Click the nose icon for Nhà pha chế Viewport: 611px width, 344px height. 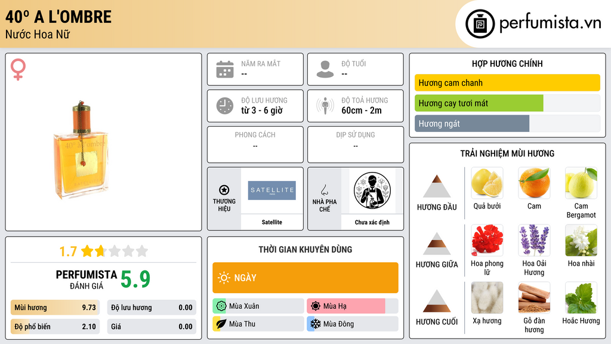pos(324,190)
